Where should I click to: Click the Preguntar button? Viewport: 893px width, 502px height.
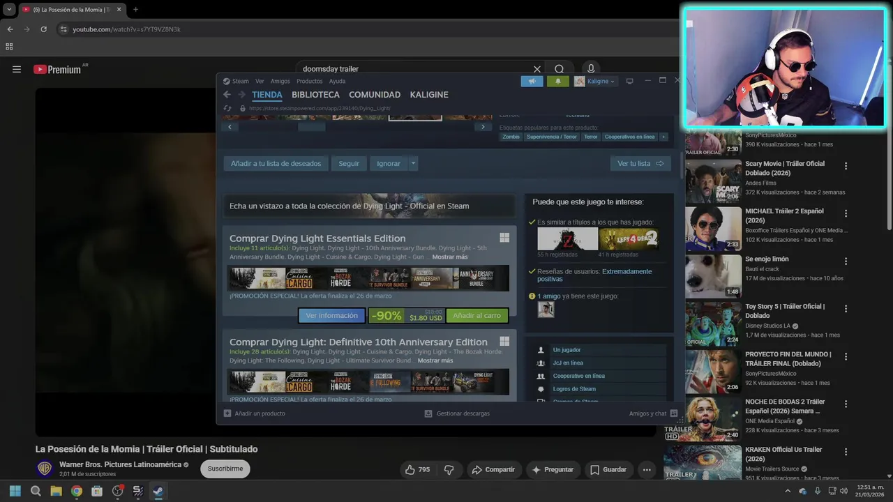click(x=553, y=469)
